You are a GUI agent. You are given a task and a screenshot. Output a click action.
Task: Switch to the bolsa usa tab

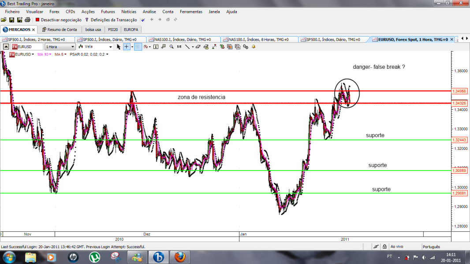(x=93, y=30)
